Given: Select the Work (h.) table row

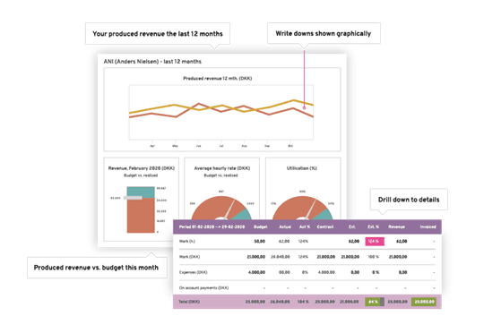Looking at the screenshot, I should coord(307,241).
